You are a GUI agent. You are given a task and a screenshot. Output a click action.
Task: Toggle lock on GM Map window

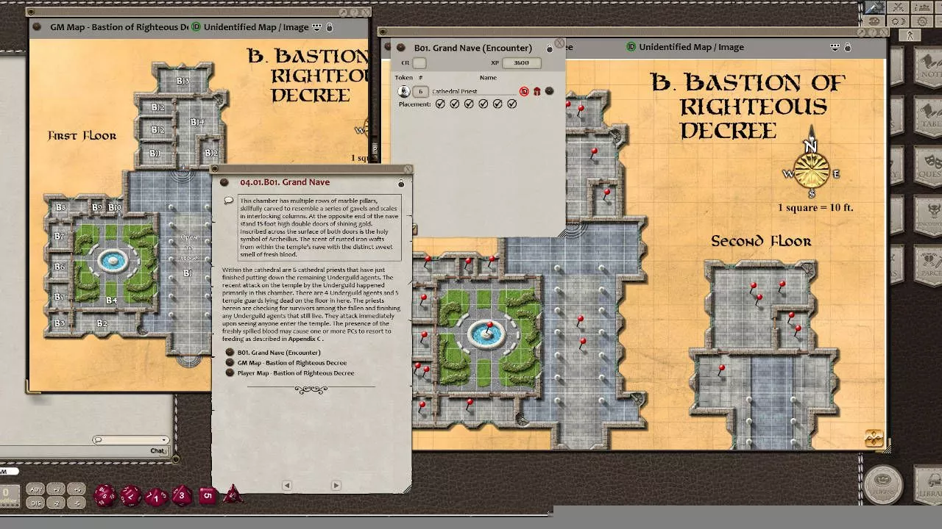[330, 27]
